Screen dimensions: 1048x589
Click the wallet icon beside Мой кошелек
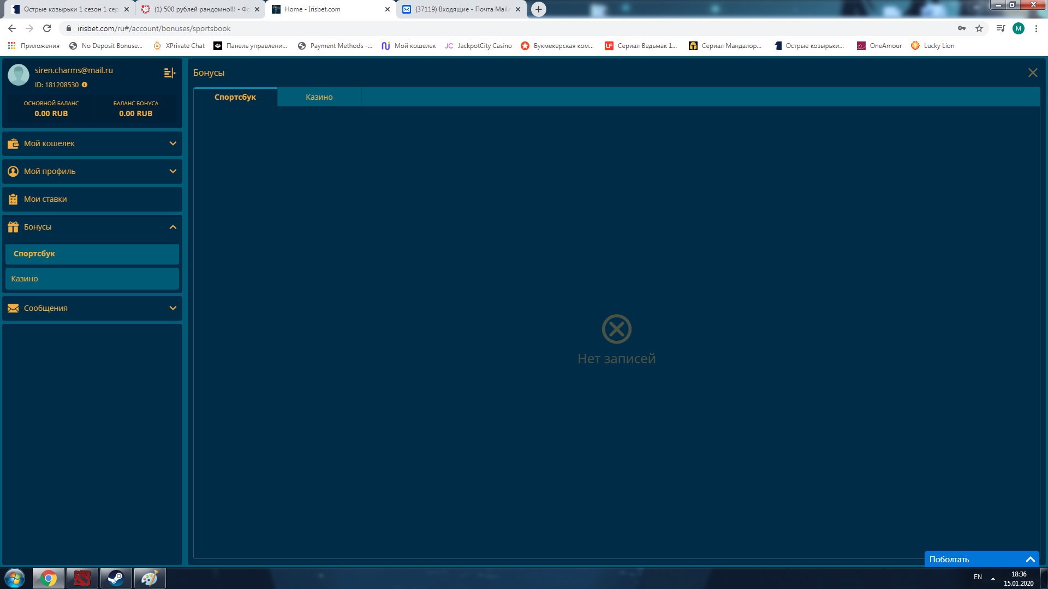(x=13, y=144)
